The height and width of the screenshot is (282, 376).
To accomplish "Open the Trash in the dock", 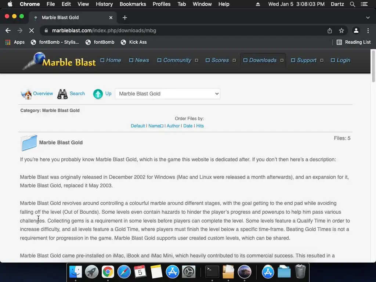I will click(x=300, y=272).
